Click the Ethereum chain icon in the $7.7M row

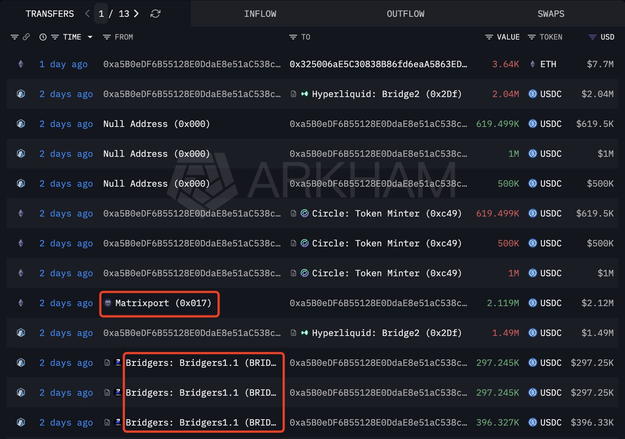coord(21,64)
